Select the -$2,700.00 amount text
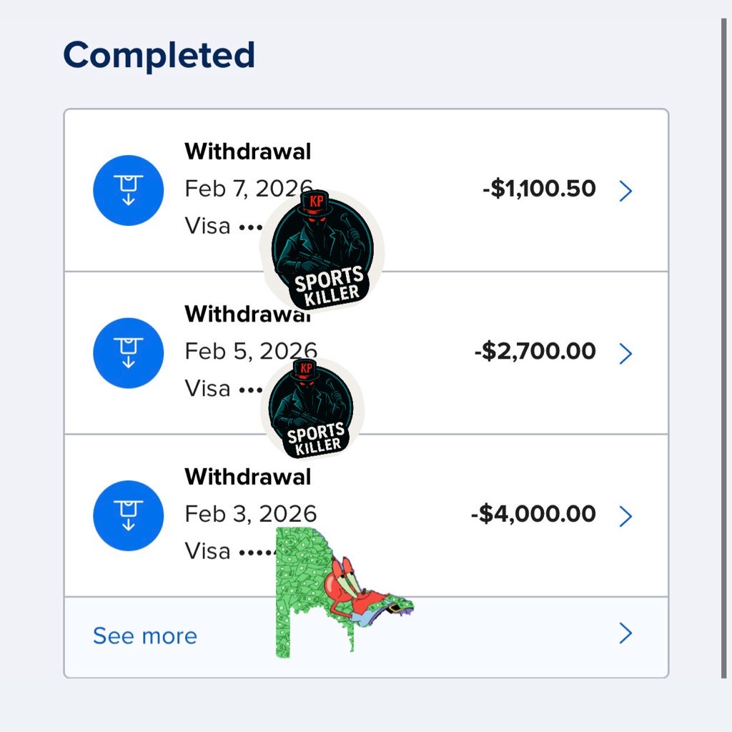Viewport: 732px width, 732px height. coord(535,352)
